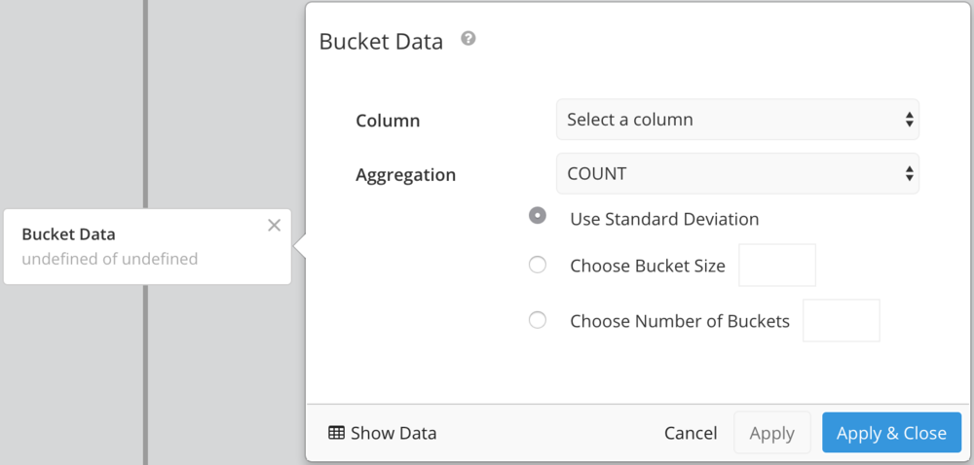974x465 pixels.
Task: Click the blue Apply & Close button
Action: coord(891,432)
